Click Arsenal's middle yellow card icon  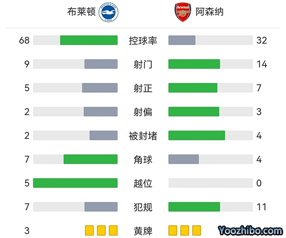tap(185, 231)
